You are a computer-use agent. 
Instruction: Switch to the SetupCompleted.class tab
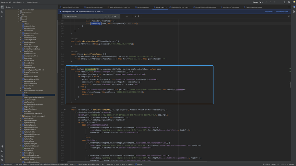(93, 7)
